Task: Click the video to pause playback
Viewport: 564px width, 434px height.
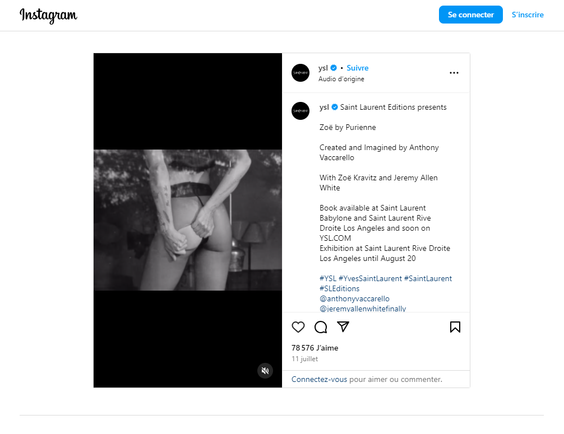Action: [x=188, y=220]
